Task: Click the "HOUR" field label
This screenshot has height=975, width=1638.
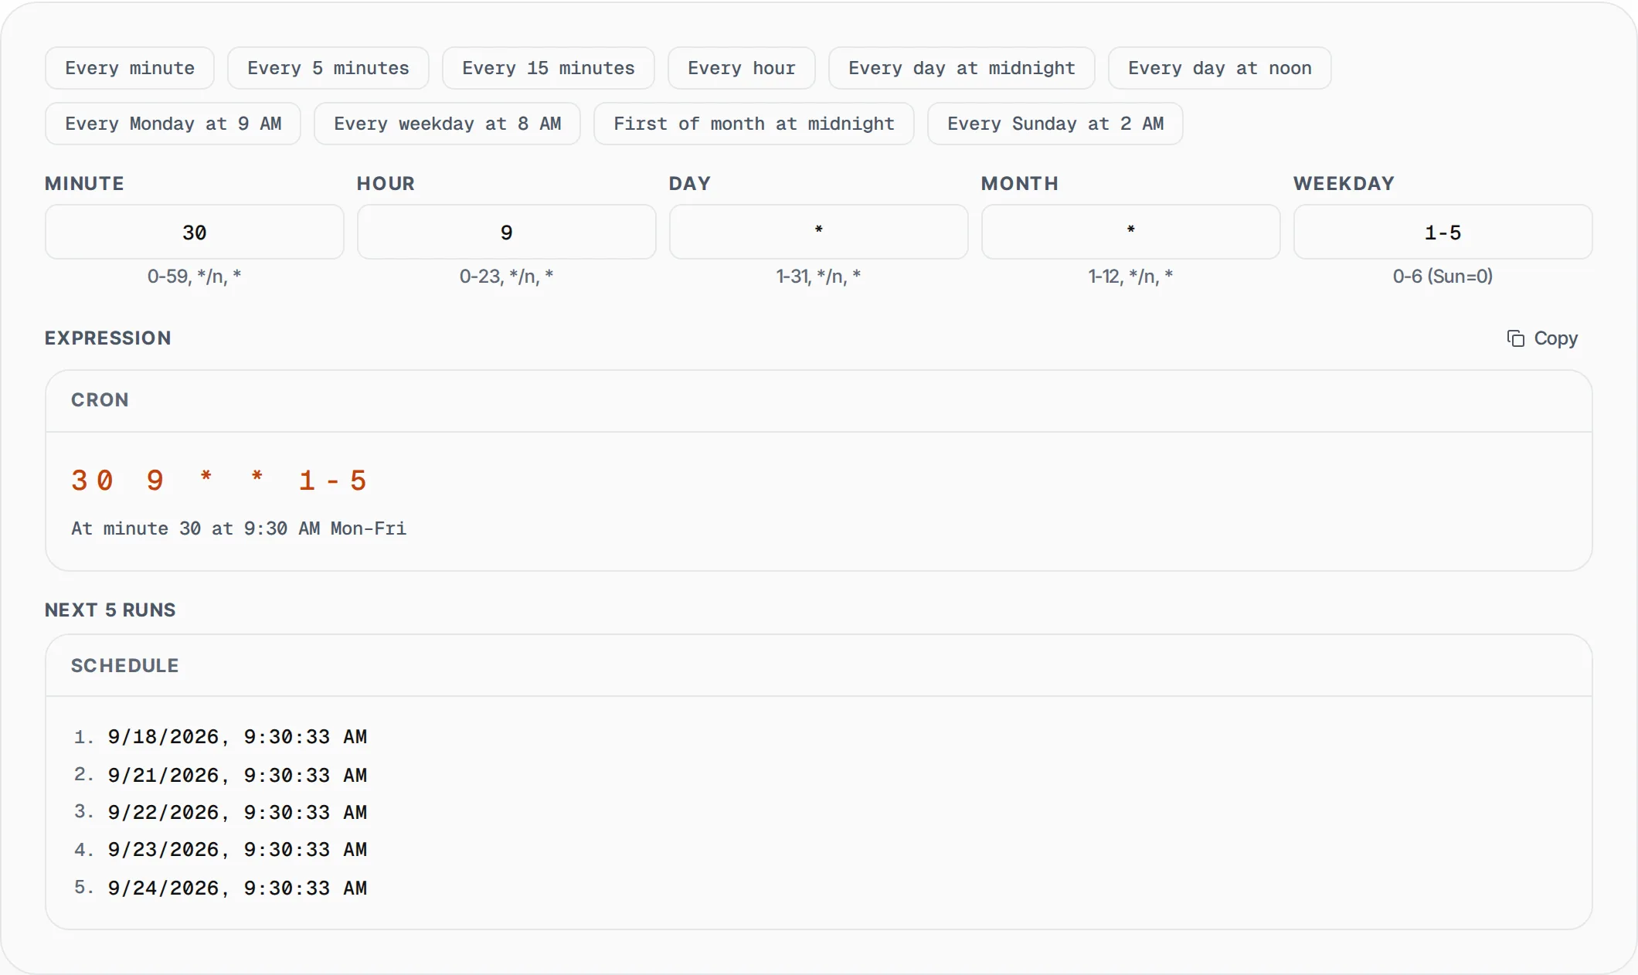Action: 386,184
